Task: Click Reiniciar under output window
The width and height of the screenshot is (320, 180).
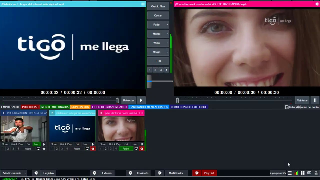Action: point(302,100)
